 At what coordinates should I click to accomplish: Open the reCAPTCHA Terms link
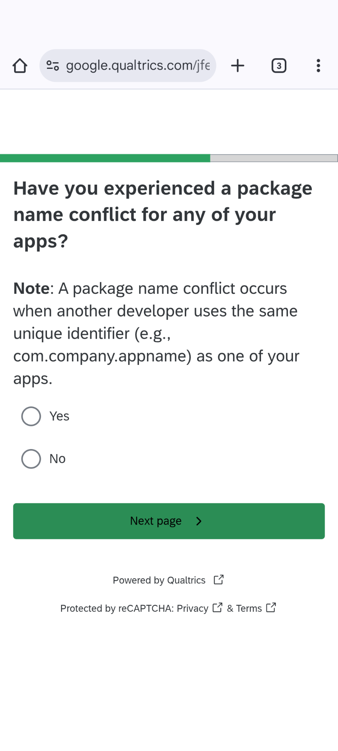click(249, 608)
